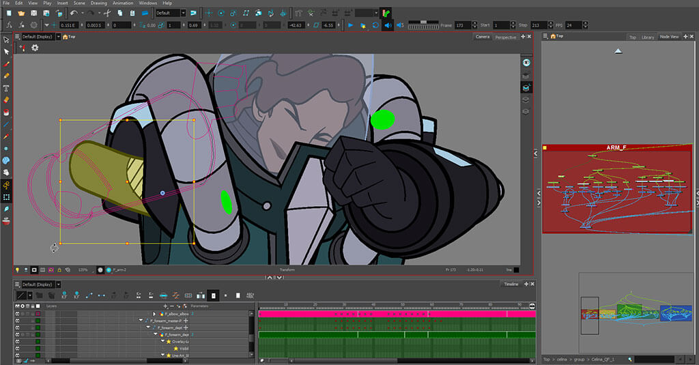
Task: Collapse the F_forearm_master-P layer
Action: click(x=141, y=321)
